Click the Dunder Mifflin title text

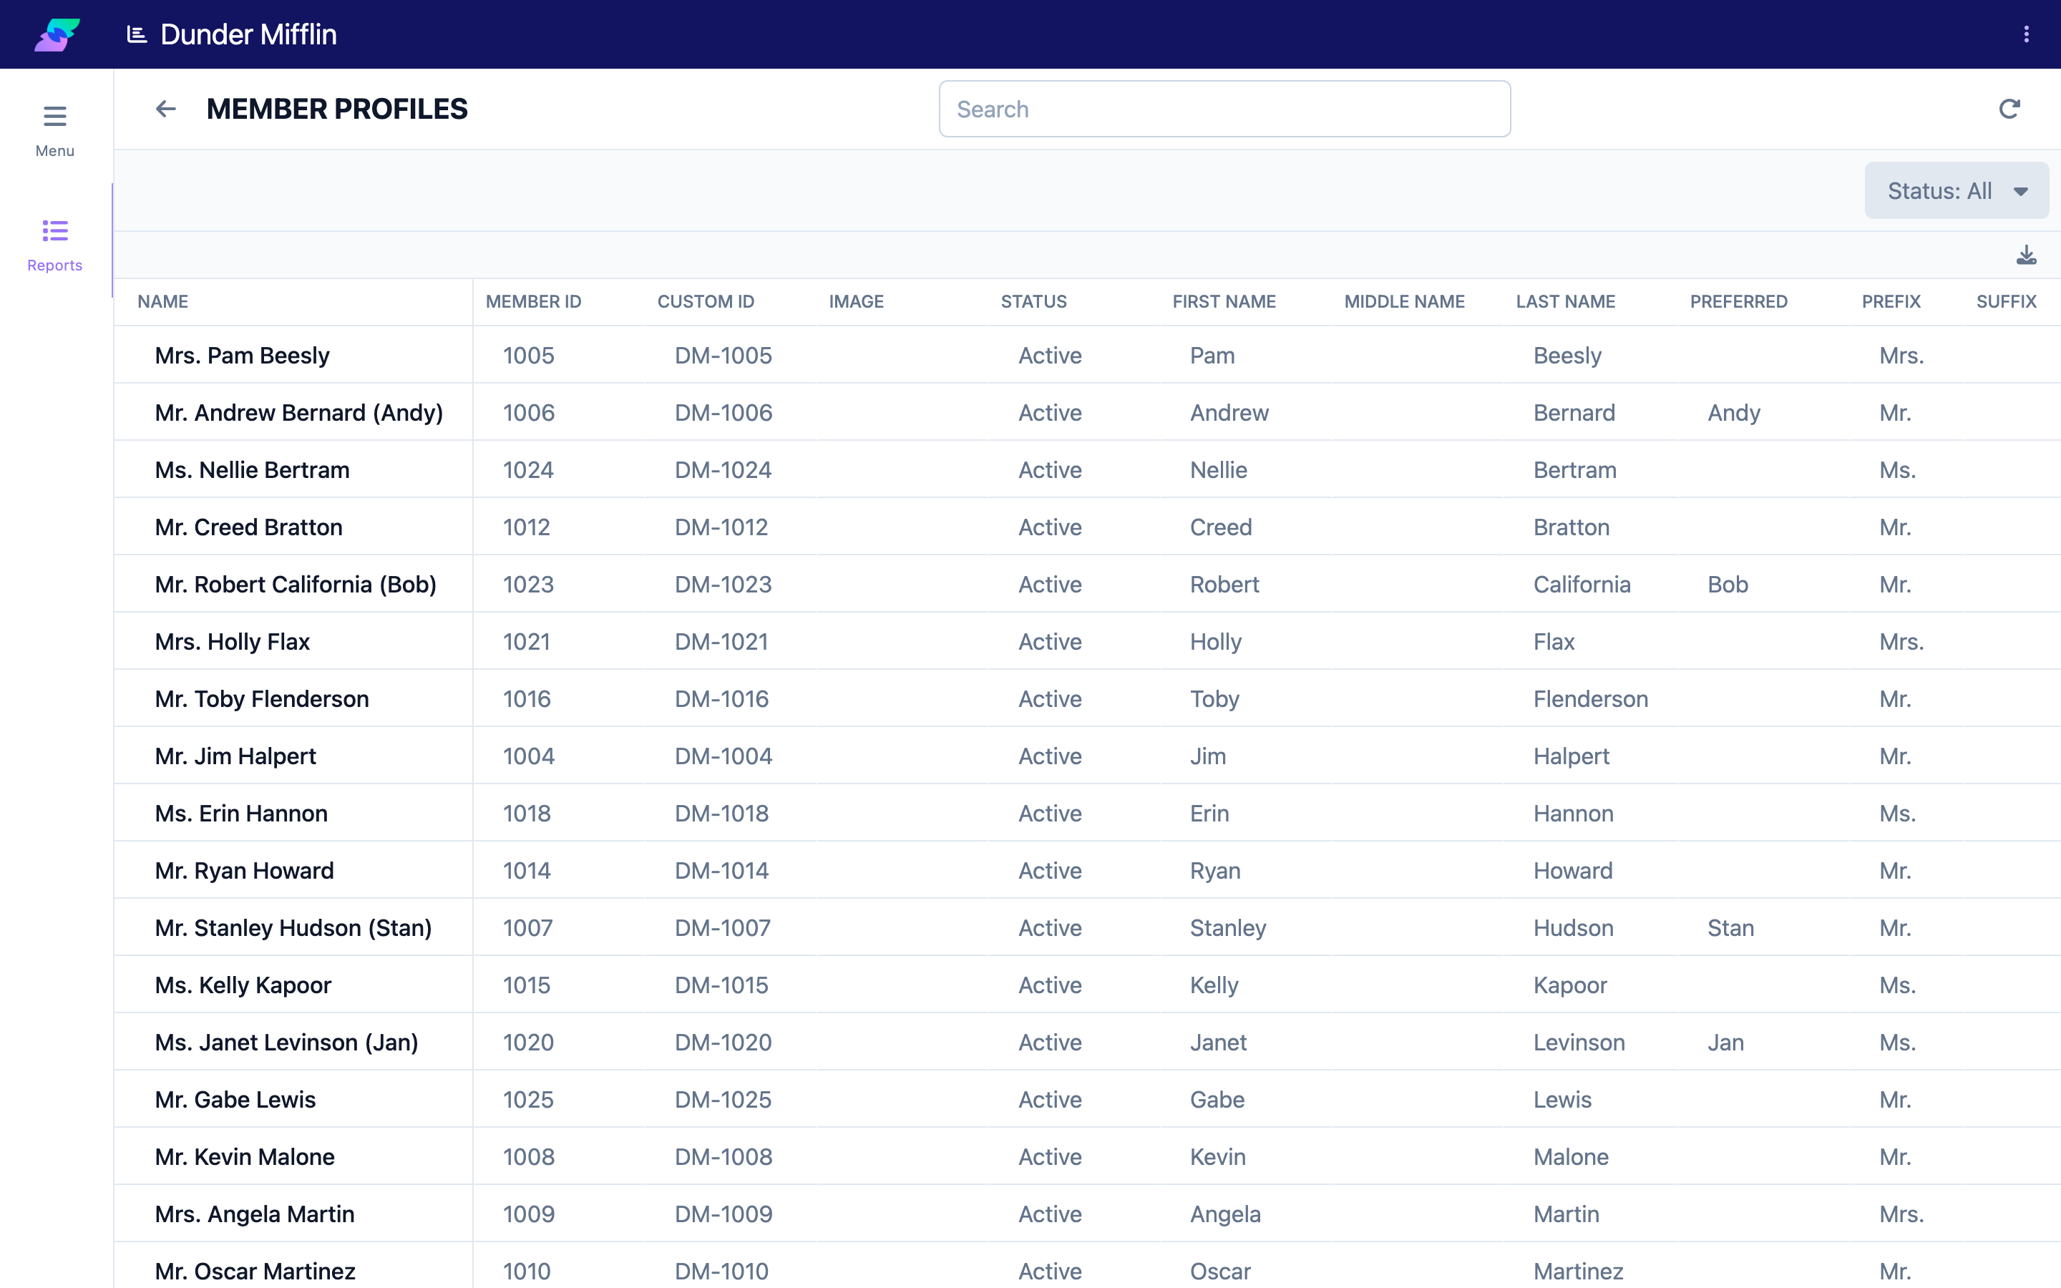click(249, 34)
